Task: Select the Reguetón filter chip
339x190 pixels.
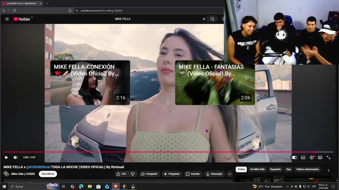Action: pos(275,169)
